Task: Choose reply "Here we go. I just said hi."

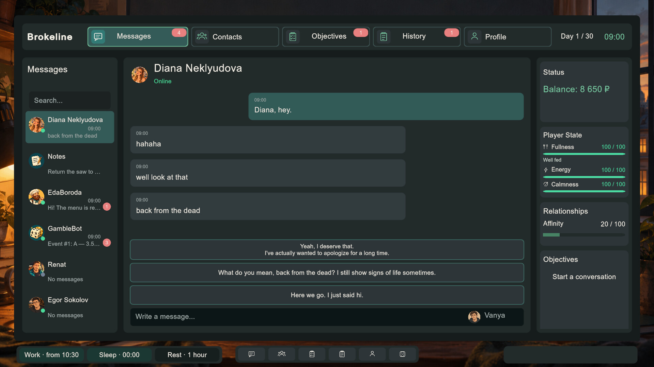Action: tap(327, 295)
